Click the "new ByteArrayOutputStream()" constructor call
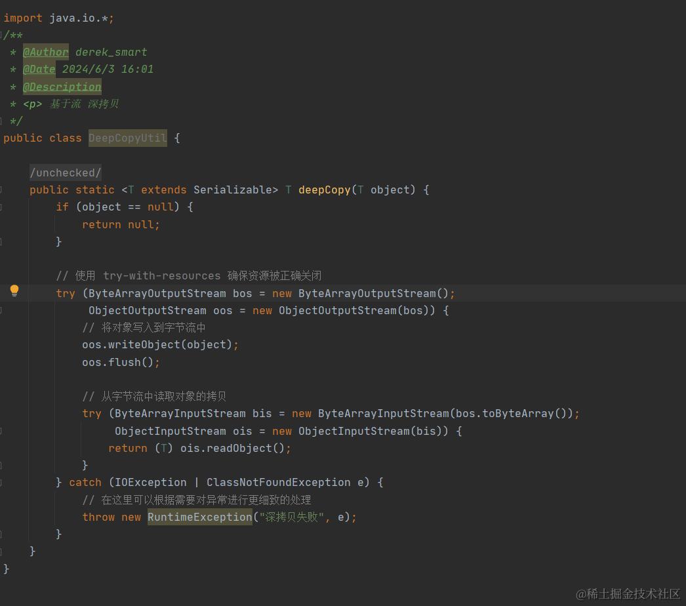This screenshot has height=606, width=686. (x=361, y=293)
